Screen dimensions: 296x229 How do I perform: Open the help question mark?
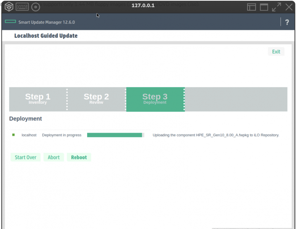click(x=287, y=22)
